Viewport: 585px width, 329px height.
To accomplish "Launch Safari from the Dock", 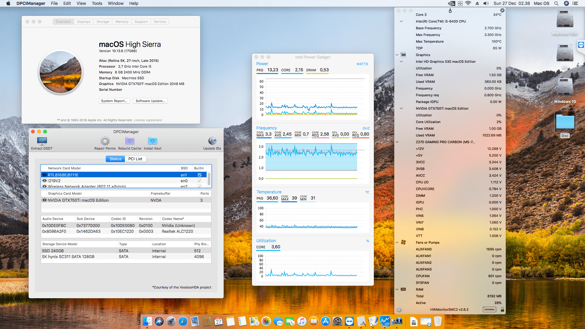I will coord(183,321).
